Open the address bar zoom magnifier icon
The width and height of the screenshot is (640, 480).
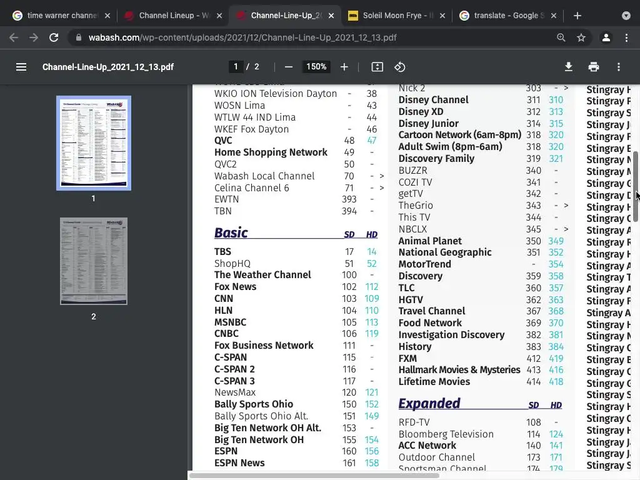[x=561, y=37]
